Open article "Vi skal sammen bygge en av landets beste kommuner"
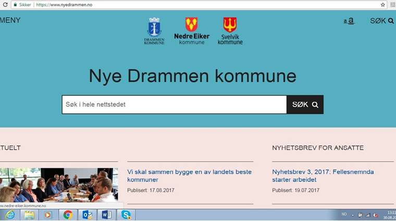Viewport: 396px width, 221px height. [x=189, y=176]
